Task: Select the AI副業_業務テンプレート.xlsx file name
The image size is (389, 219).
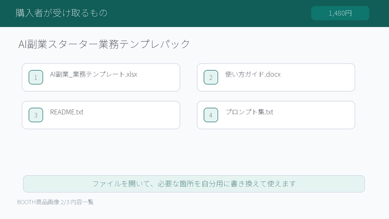Action: (93, 74)
